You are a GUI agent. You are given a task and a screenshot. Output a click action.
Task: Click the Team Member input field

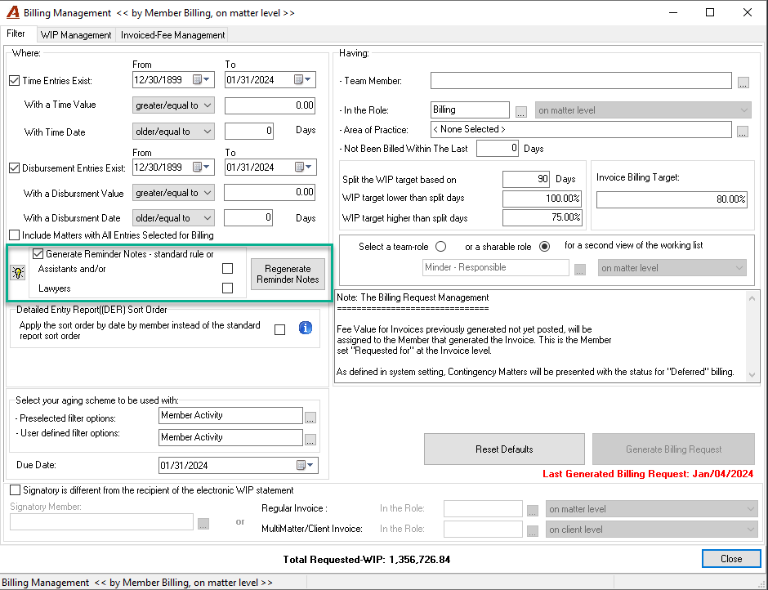581,81
